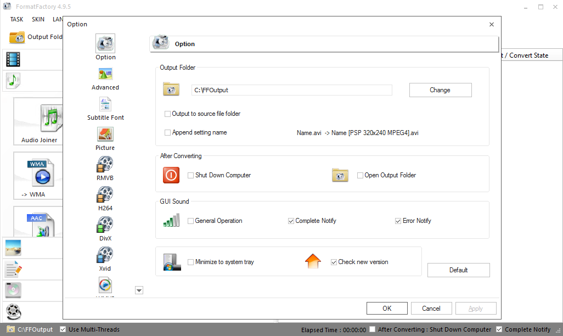Toggle Use Multi-Threads in status bar

[x=63, y=329]
